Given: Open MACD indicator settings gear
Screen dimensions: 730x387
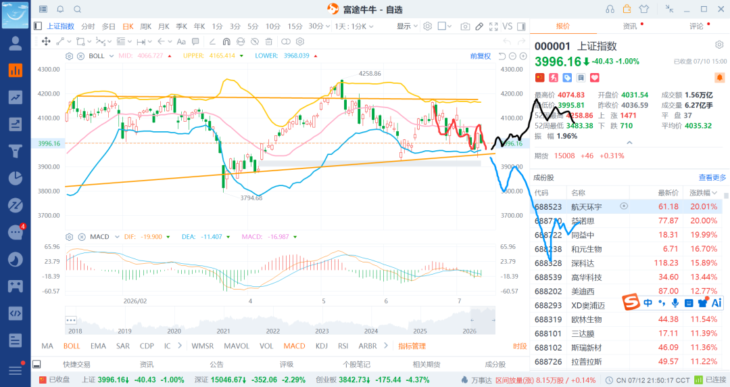Looking at the screenshot, I should (70, 237).
